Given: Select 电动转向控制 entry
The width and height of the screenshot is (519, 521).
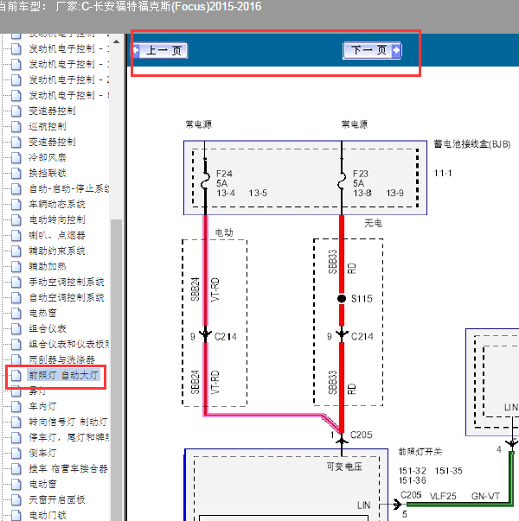Looking at the screenshot, I should point(57,219).
